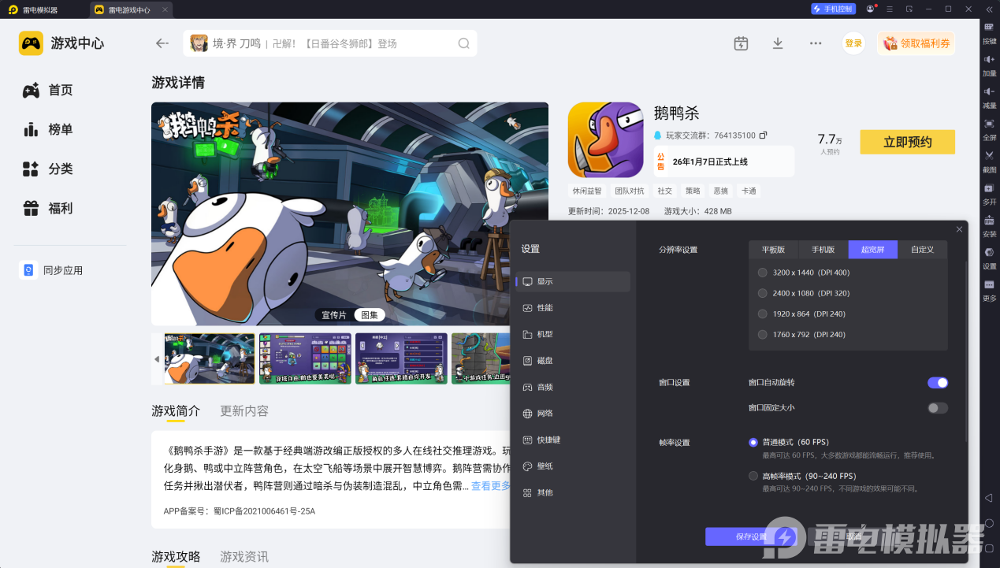Show previous thumbnails with left arrow
Viewport: 1000px width, 568px height.
pos(156,358)
